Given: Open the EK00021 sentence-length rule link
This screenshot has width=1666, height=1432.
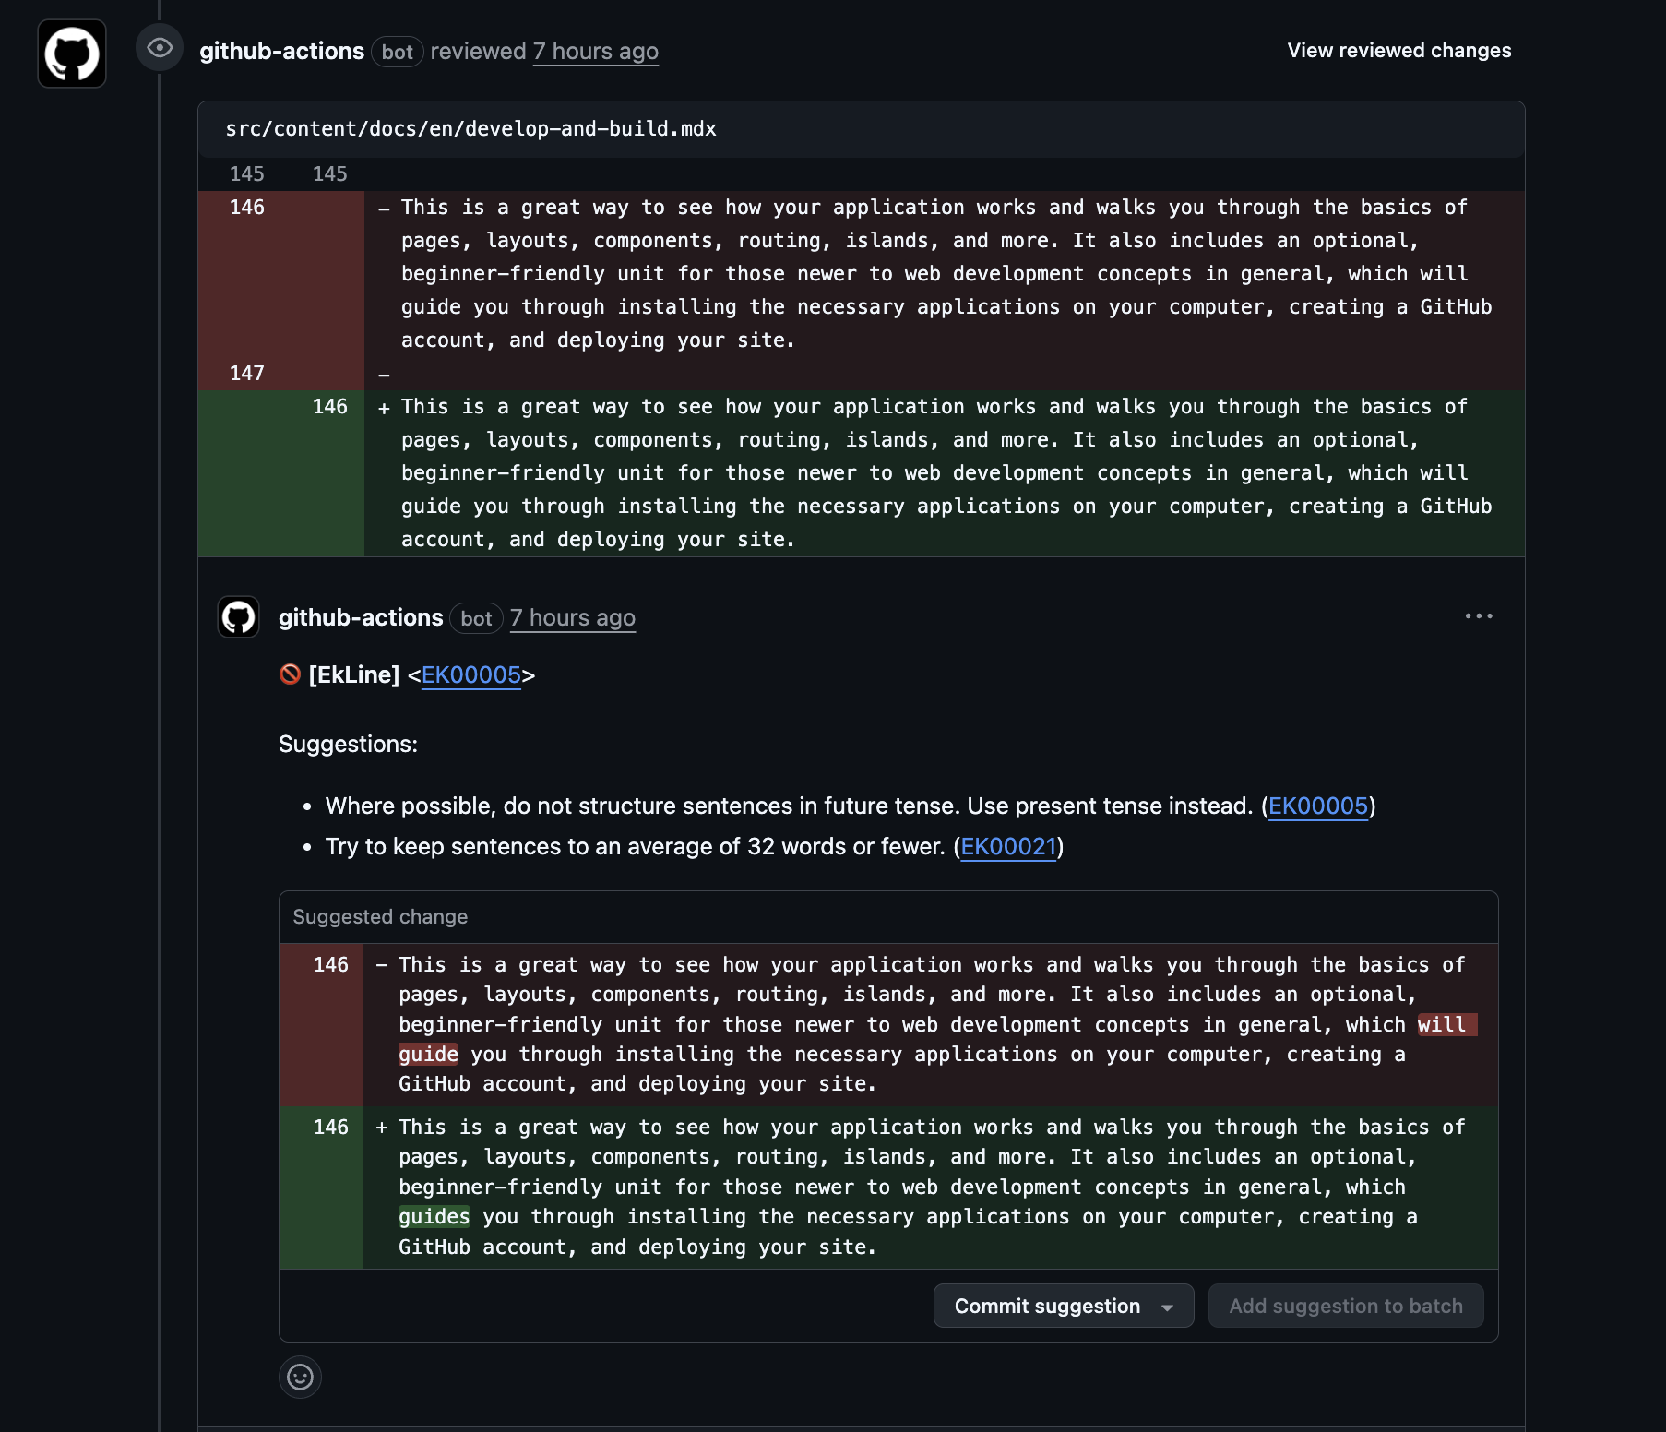Looking at the screenshot, I should tap(1008, 846).
